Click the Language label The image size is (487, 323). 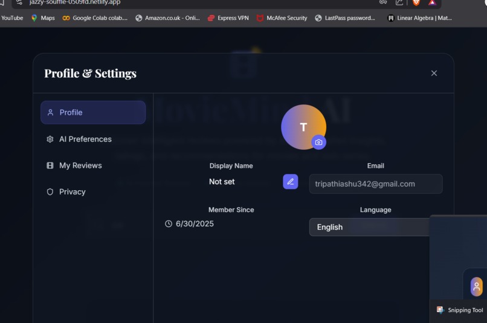coord(375,209)
